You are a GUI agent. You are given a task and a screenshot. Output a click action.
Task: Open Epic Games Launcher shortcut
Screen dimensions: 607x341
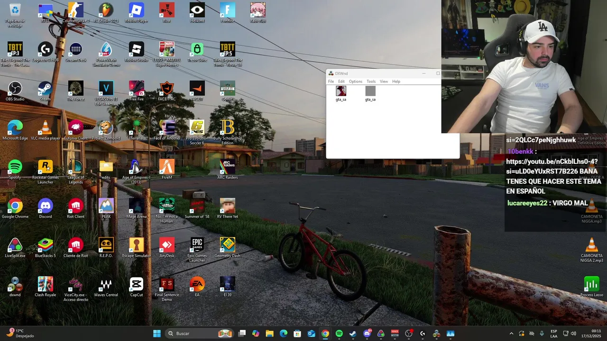197,250
